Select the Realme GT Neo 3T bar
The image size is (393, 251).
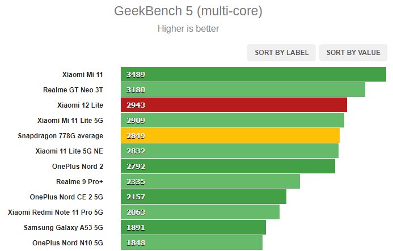pyautogui.click(x=243, y=90)
